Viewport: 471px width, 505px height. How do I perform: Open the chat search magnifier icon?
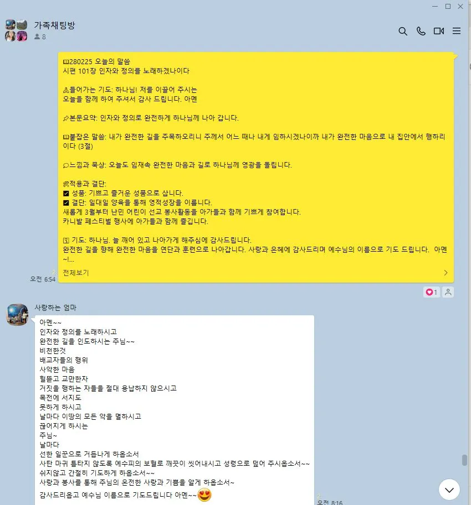pyautogui.click(x=403, y=31)
